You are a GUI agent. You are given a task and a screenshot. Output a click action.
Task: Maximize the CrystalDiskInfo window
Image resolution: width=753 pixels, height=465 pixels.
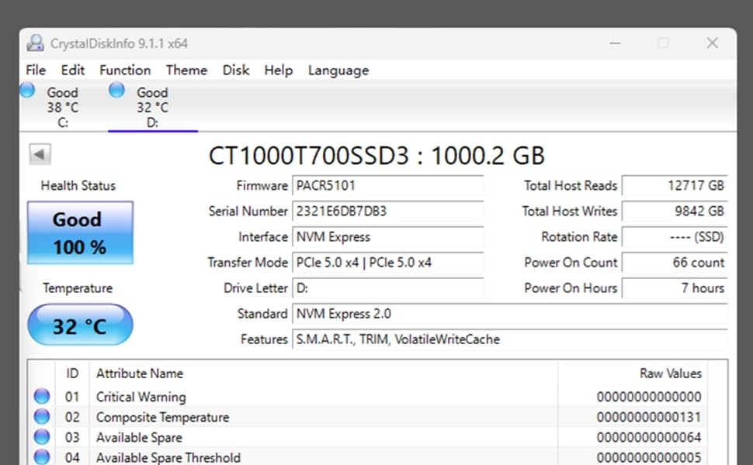tap(663, 43)
